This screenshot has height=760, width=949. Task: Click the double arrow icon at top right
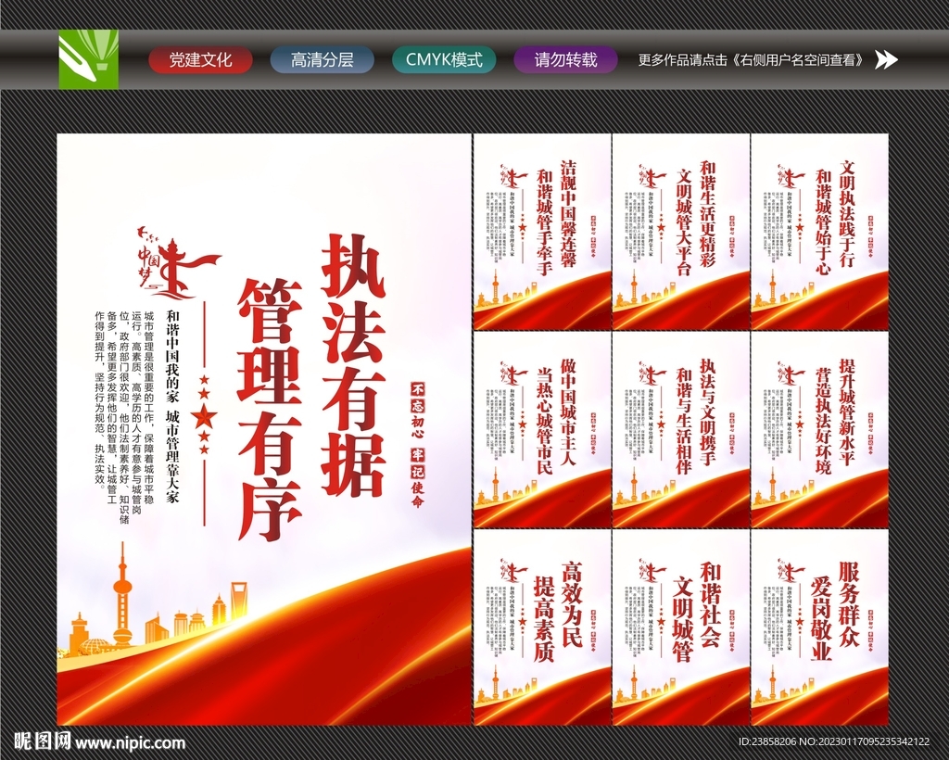[x=887, y=60]
